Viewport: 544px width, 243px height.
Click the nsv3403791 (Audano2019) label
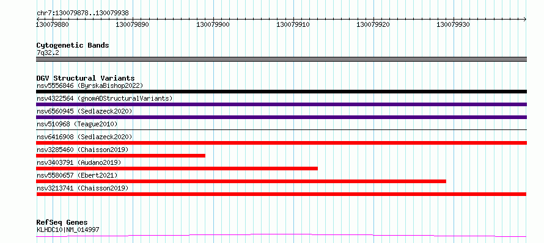79,162
